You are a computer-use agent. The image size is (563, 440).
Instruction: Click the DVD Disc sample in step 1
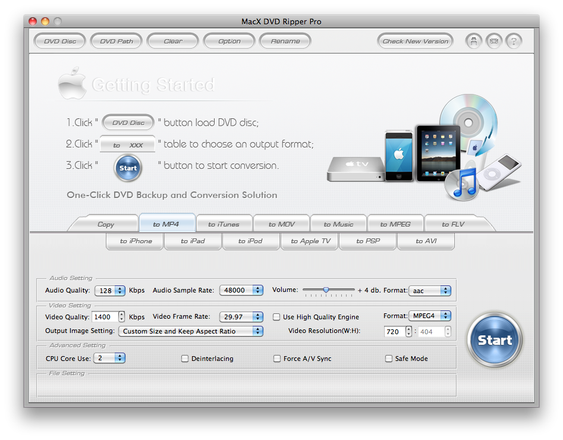[128, 122]
